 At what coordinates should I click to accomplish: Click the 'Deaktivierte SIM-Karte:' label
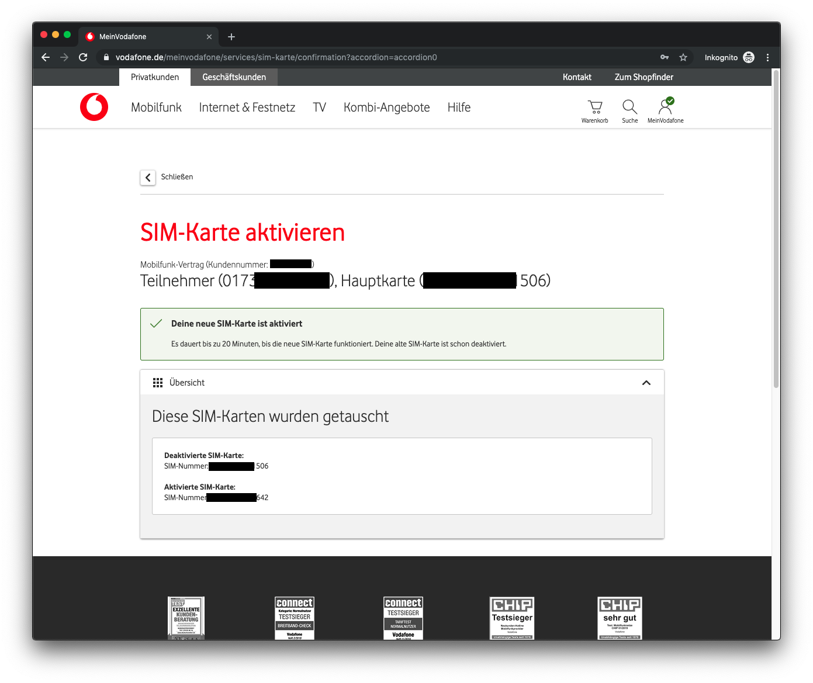[204, 456]
